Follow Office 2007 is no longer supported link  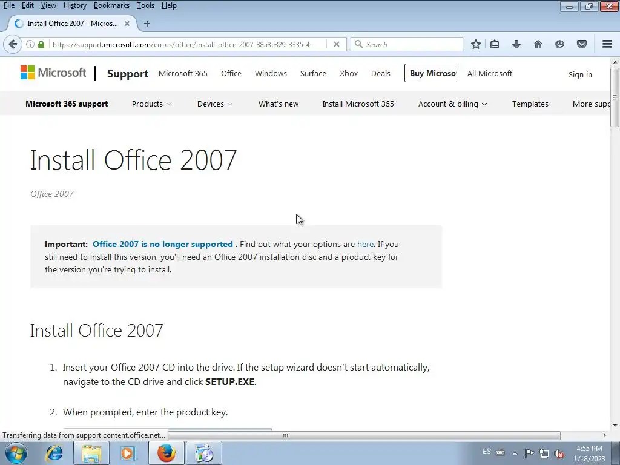(162, 244)
